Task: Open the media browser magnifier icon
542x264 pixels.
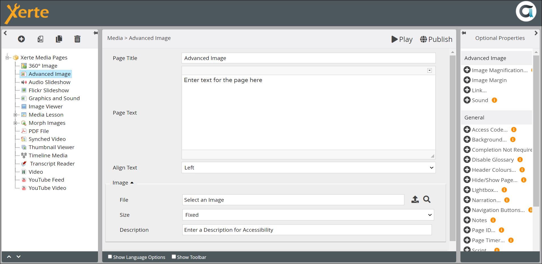Action: coord(427,199)
